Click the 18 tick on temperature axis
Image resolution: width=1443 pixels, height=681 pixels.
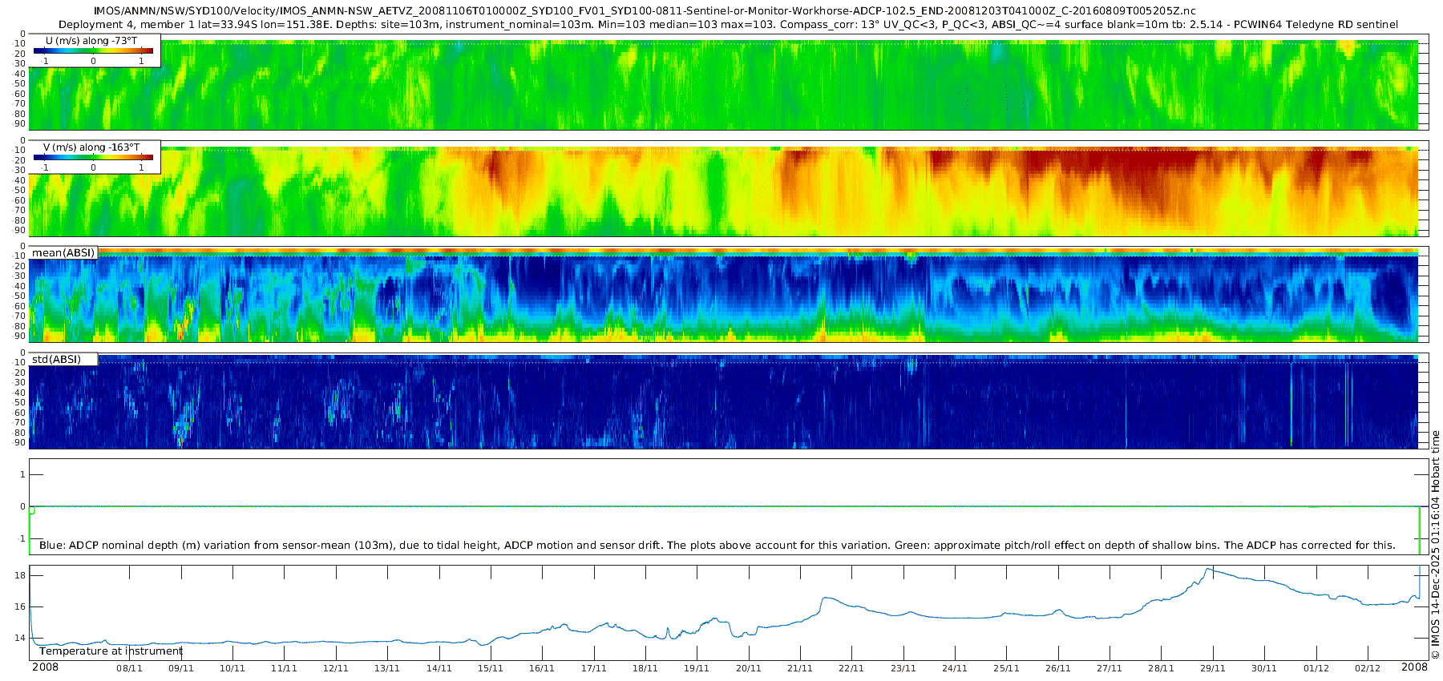20,575
